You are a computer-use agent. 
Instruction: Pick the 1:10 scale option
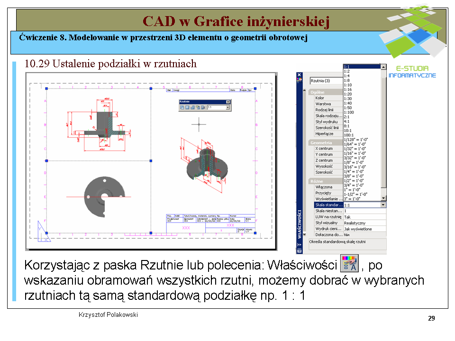pyautogui.click(x=362, y=85)
